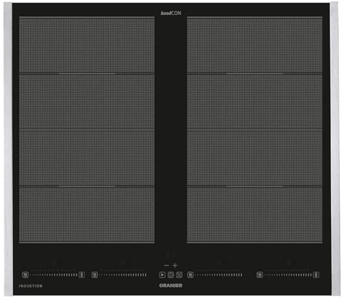Tap the boost icon ending the far-right slider
Viewport: 342px width, 301px height.
pos(316,275)
